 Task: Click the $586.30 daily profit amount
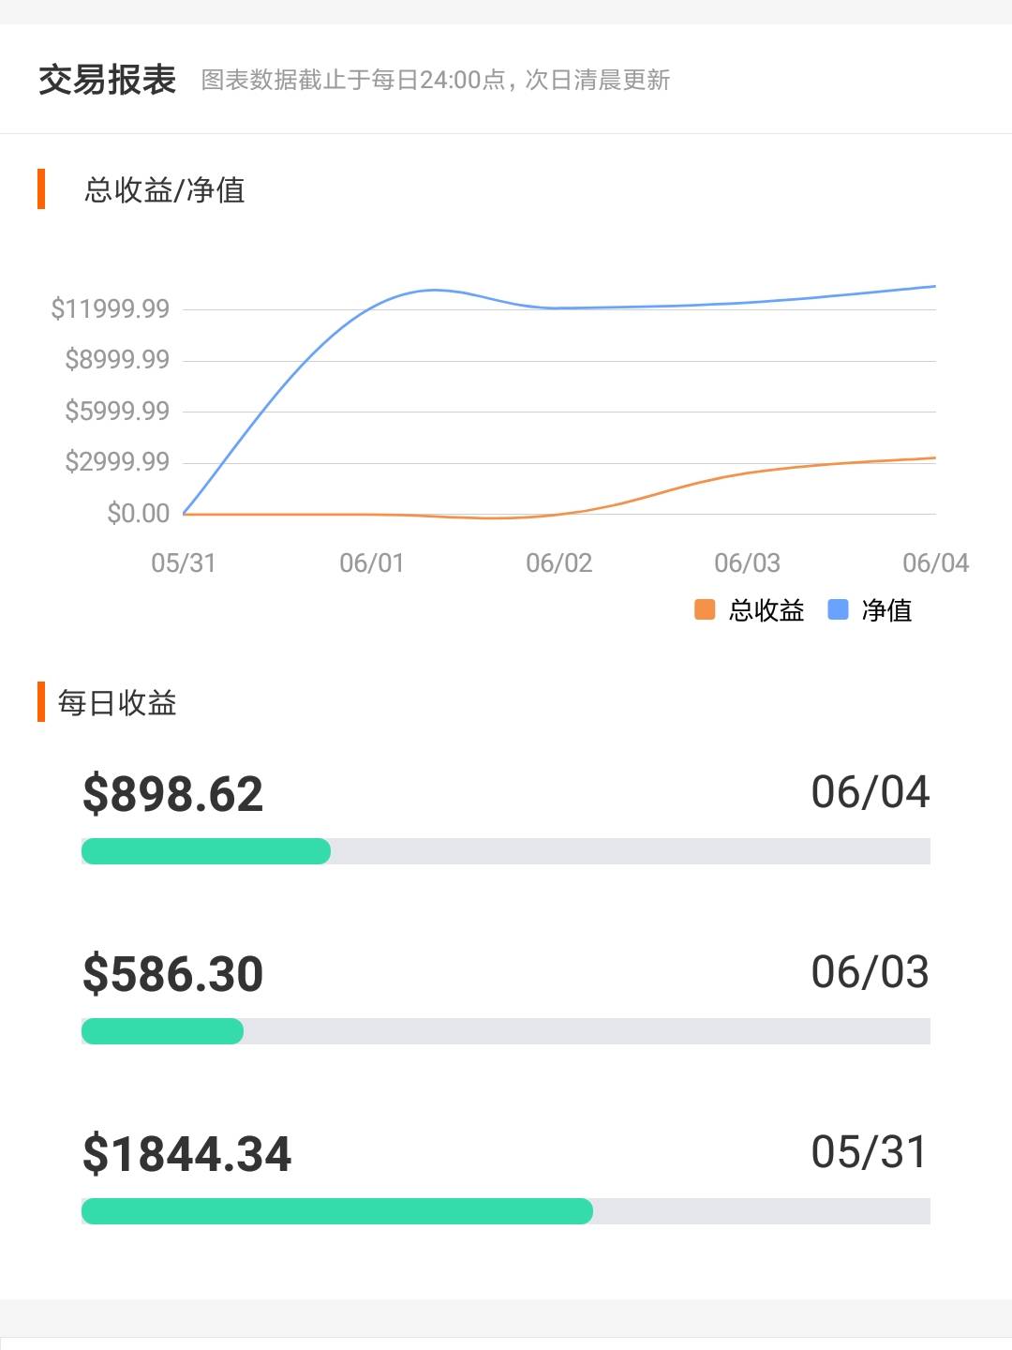173,974
